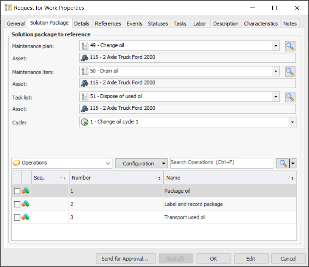Sort by the Seq. column header
The image size is (309, 267).
point(50,178)
